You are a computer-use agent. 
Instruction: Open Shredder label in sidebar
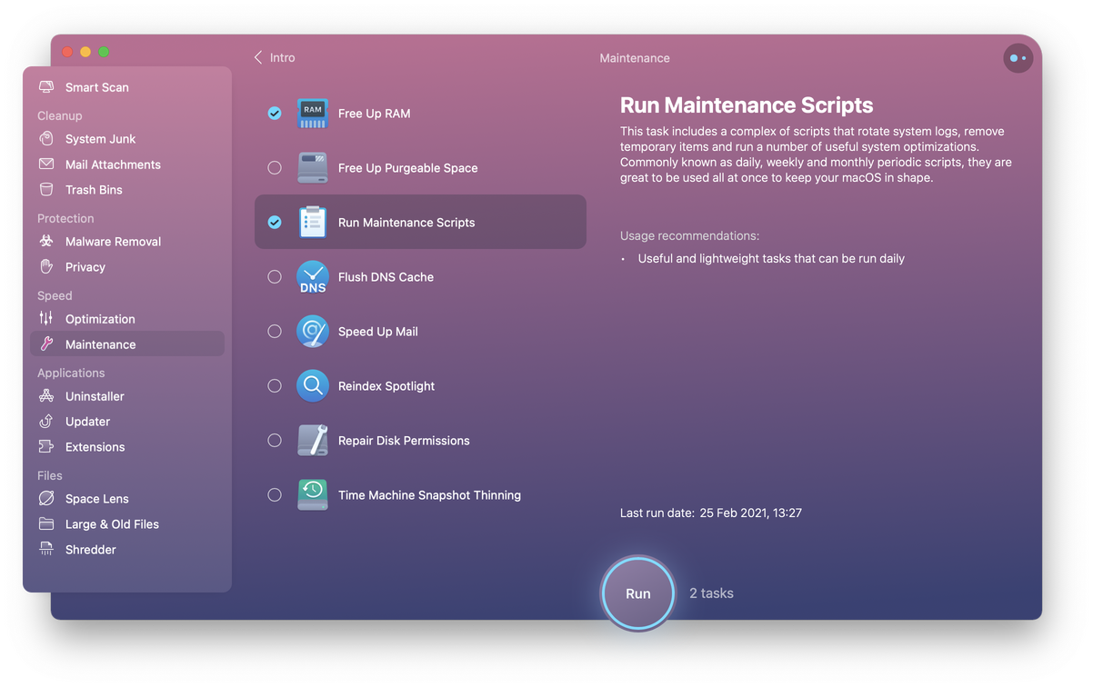[91, 550]
